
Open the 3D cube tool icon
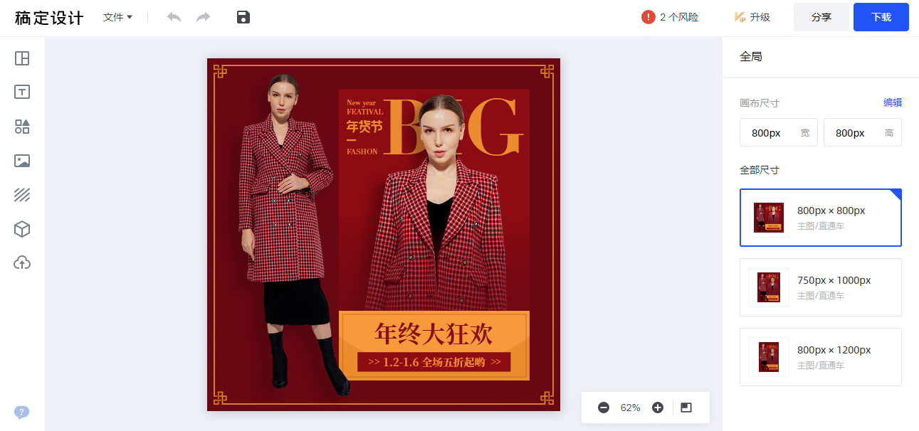22,229
